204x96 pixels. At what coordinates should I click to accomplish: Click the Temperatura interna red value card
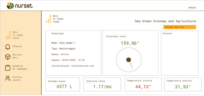coord(143,85)
